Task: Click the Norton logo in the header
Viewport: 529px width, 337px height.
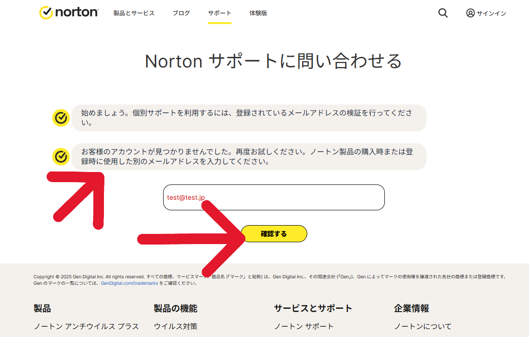Action: 69,12
